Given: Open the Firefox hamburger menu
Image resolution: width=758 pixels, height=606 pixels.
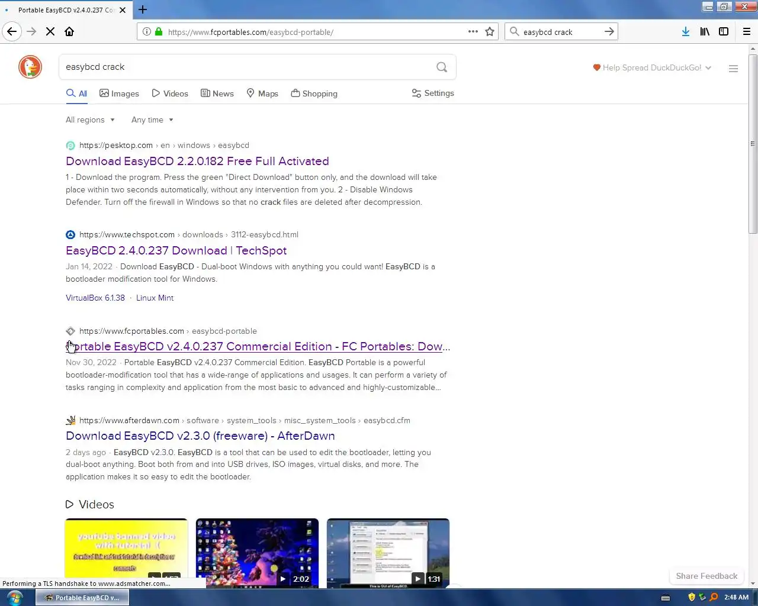Looking at the screenshot, I should tap(747, 31).
